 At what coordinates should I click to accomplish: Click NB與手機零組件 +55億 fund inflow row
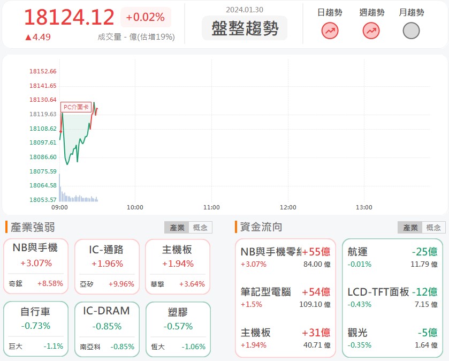pos(285,257)
